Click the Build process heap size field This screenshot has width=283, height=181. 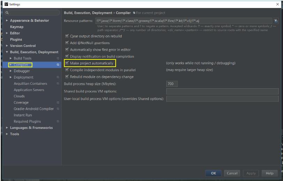pyautogui.click(x=172, y=84)
